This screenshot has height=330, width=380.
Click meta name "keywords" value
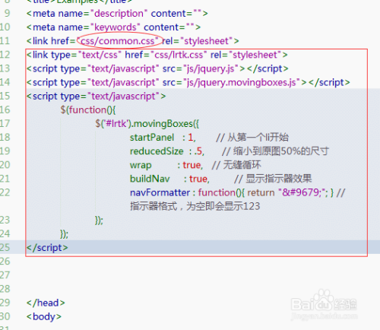click(116, 27)
